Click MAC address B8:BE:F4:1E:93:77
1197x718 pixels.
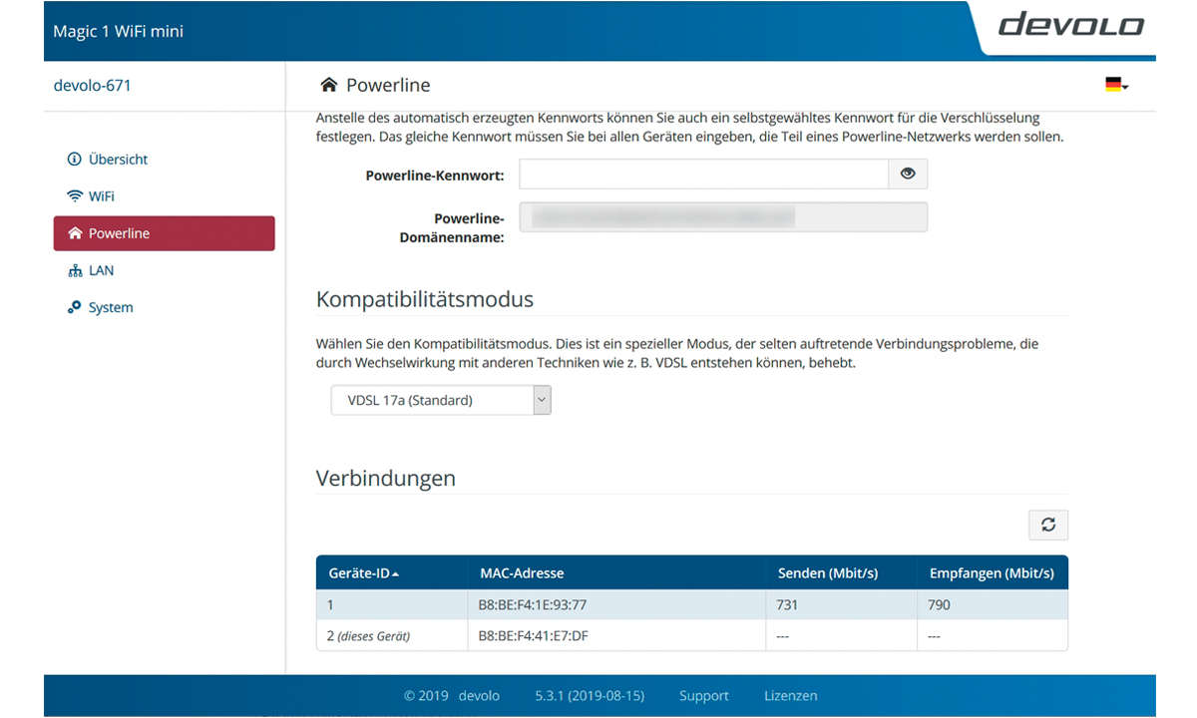[x=533, y=604]
